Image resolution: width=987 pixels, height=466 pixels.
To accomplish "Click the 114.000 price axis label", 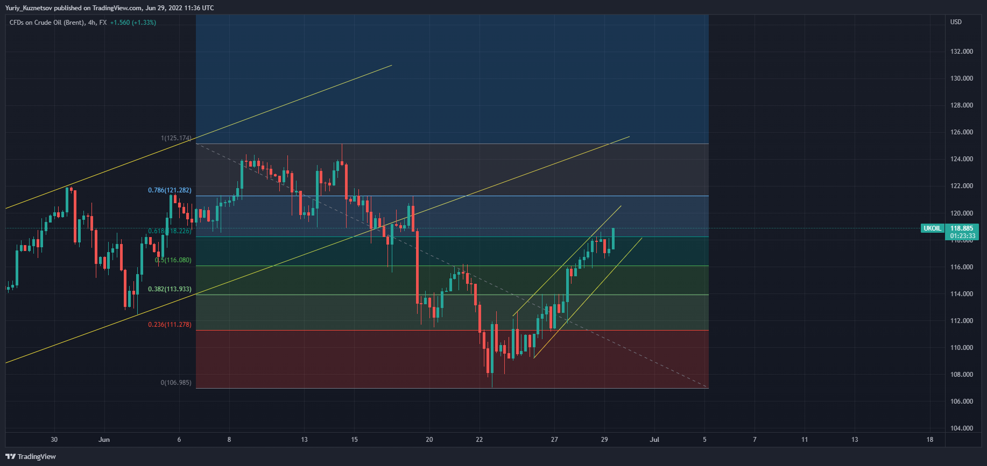I will (962, 294).
